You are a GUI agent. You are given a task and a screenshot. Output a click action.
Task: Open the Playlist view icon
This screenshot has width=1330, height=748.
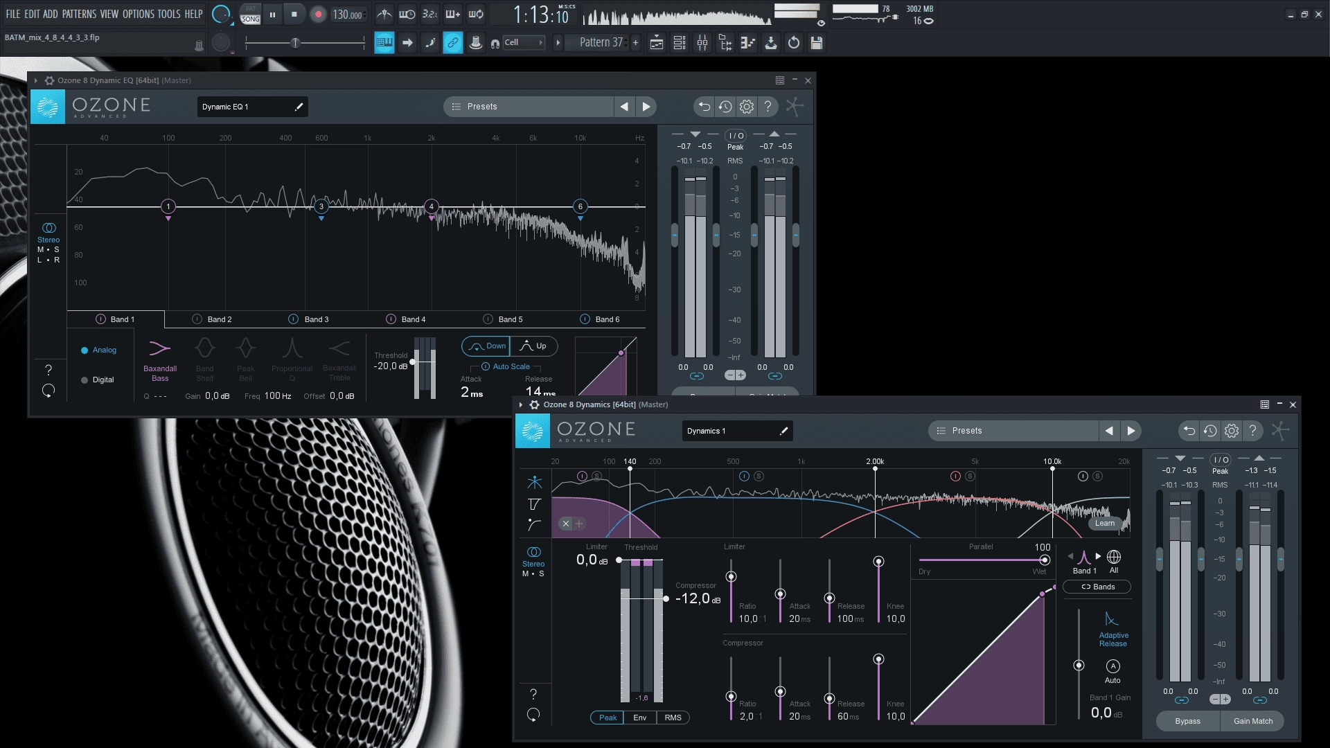(x=657, y=43)
